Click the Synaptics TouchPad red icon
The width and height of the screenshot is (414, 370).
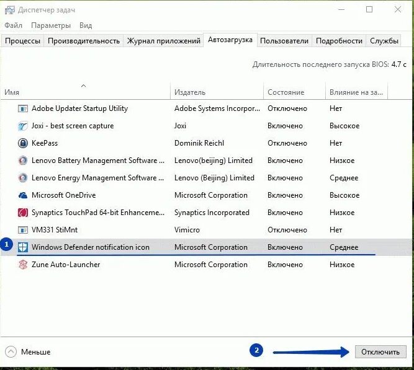pos(23,213)
